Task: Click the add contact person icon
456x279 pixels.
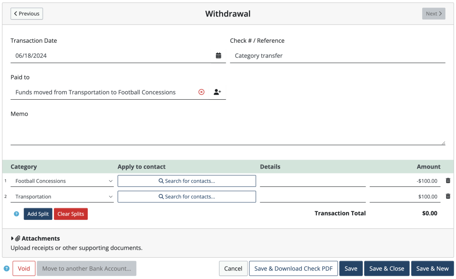Action: (217, 92)
